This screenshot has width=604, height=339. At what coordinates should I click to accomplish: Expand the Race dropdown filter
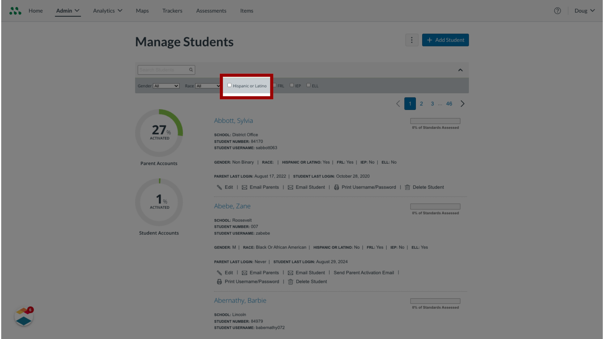[x=208, y=86]
